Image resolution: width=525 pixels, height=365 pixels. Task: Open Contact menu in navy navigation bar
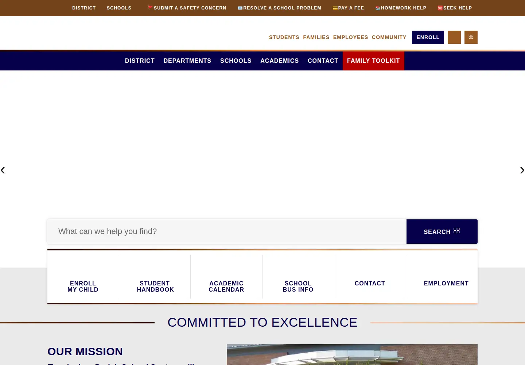pos(323,61)
